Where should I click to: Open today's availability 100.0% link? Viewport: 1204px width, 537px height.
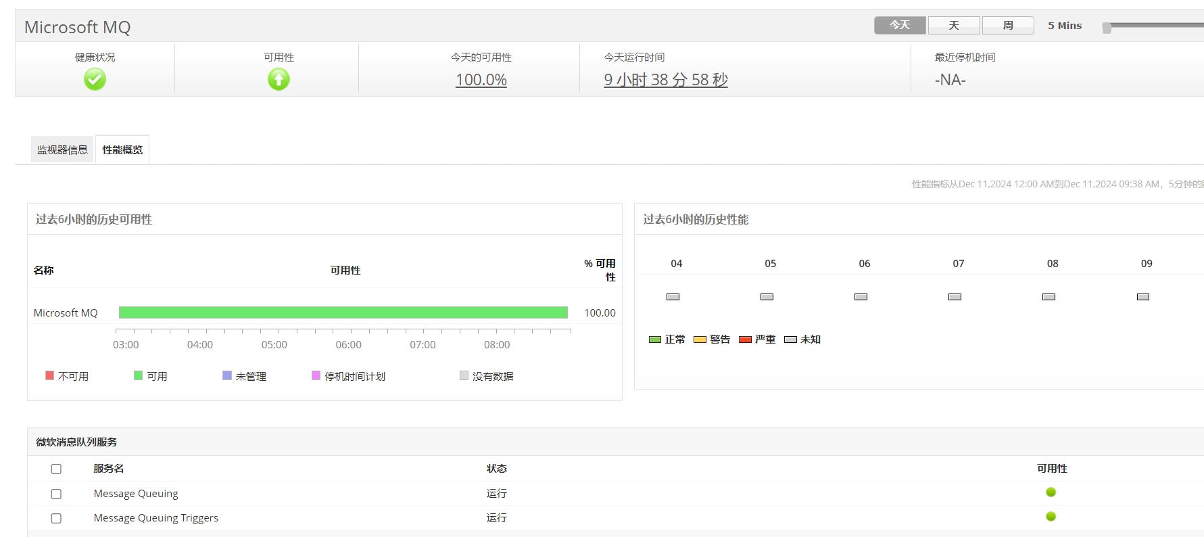pos(481,80)
